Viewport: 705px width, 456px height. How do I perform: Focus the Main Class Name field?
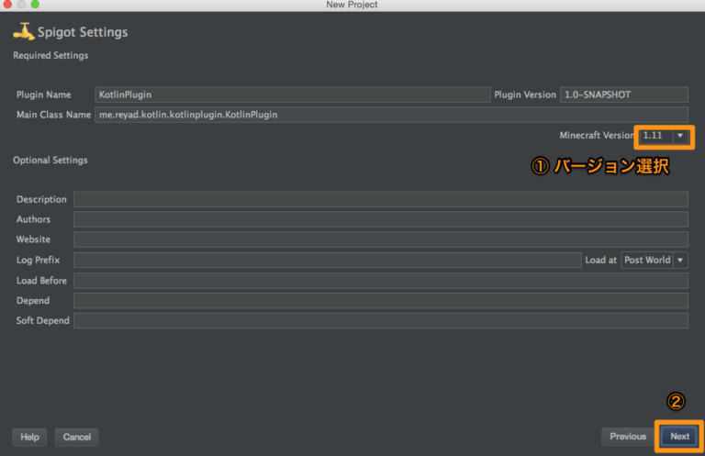click(x=391, y=115)
